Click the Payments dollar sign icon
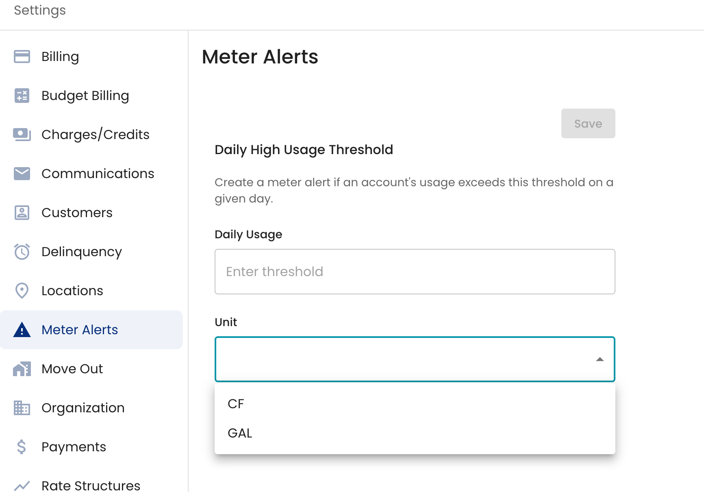Viewport: 704px width, 492px height. [x=22, y=447]
